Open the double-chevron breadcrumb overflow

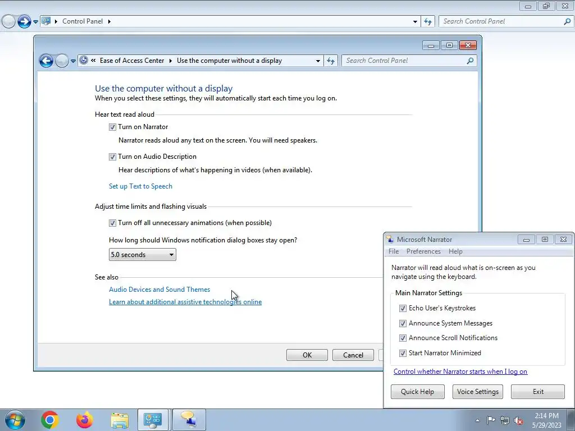point(94,61)
